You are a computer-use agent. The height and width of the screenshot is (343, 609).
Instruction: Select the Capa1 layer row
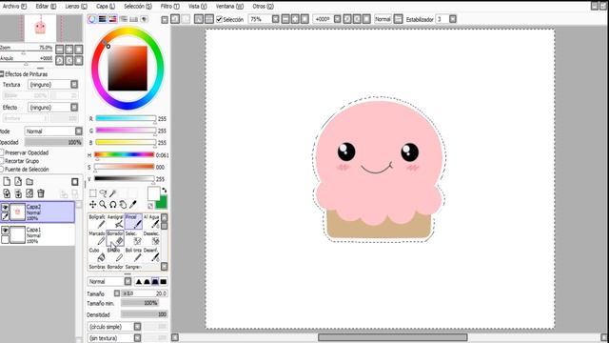click(38, 235)
